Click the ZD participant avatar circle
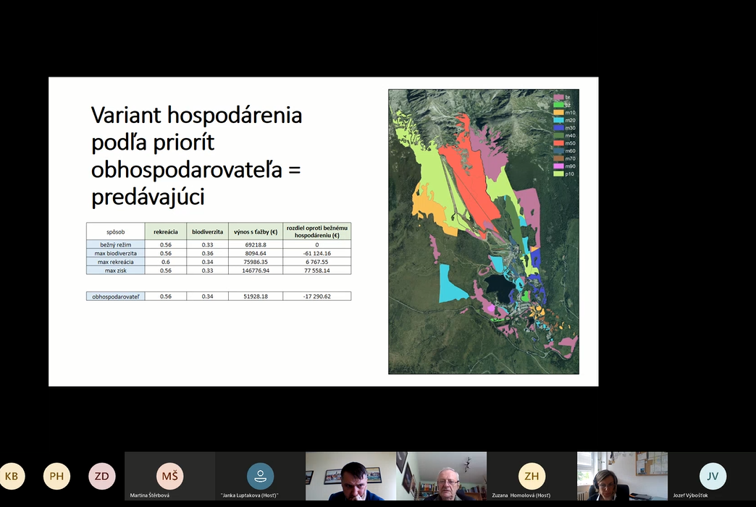The width and height of the screenshot is (756, 507). (102, 476)
